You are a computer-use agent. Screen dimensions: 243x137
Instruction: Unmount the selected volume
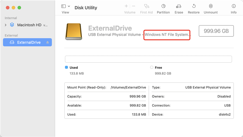pyautogui.click(x=210, y=6)
